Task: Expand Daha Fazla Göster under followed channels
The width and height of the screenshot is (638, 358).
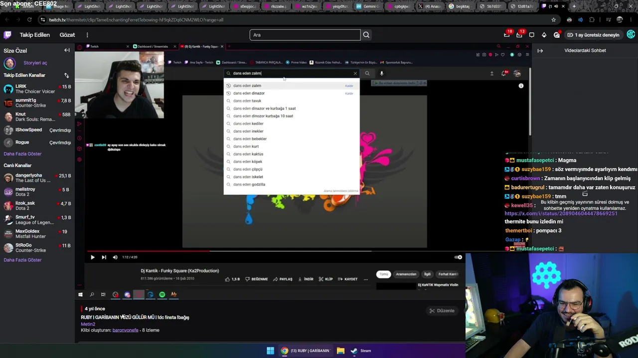Action: pyautogui.click(x=22, y=154)
